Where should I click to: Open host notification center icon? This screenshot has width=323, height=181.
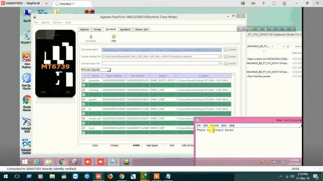point(315,176)
